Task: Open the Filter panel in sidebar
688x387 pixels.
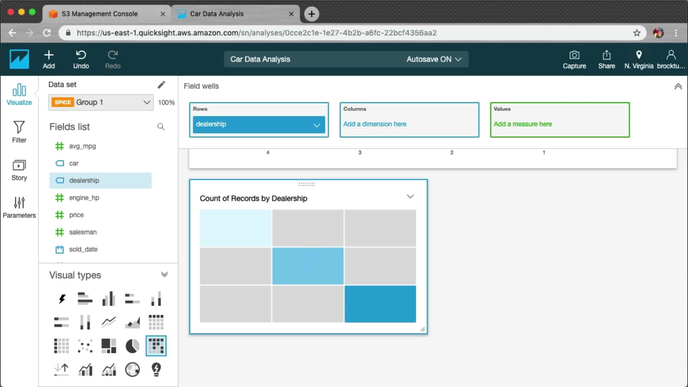Action: [x=19, y=132]
